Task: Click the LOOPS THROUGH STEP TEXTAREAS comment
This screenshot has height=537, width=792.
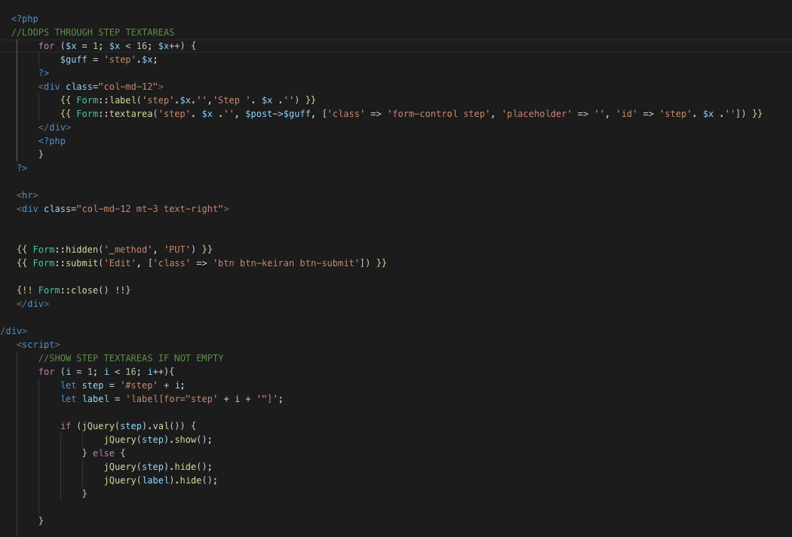Action: (93, 32)
